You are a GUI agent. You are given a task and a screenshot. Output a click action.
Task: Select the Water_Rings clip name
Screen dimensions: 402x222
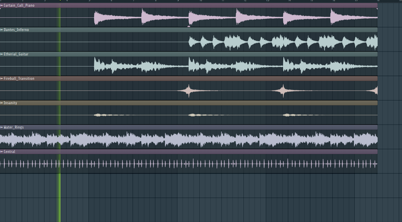pos(14,127)
